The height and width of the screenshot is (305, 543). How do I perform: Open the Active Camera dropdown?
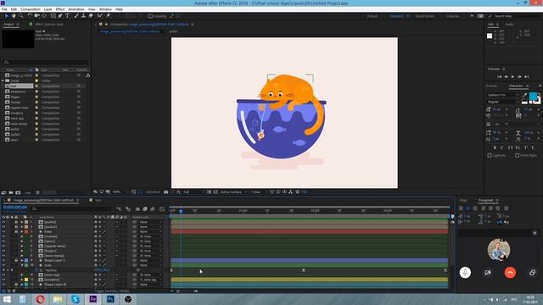(234, 192)
